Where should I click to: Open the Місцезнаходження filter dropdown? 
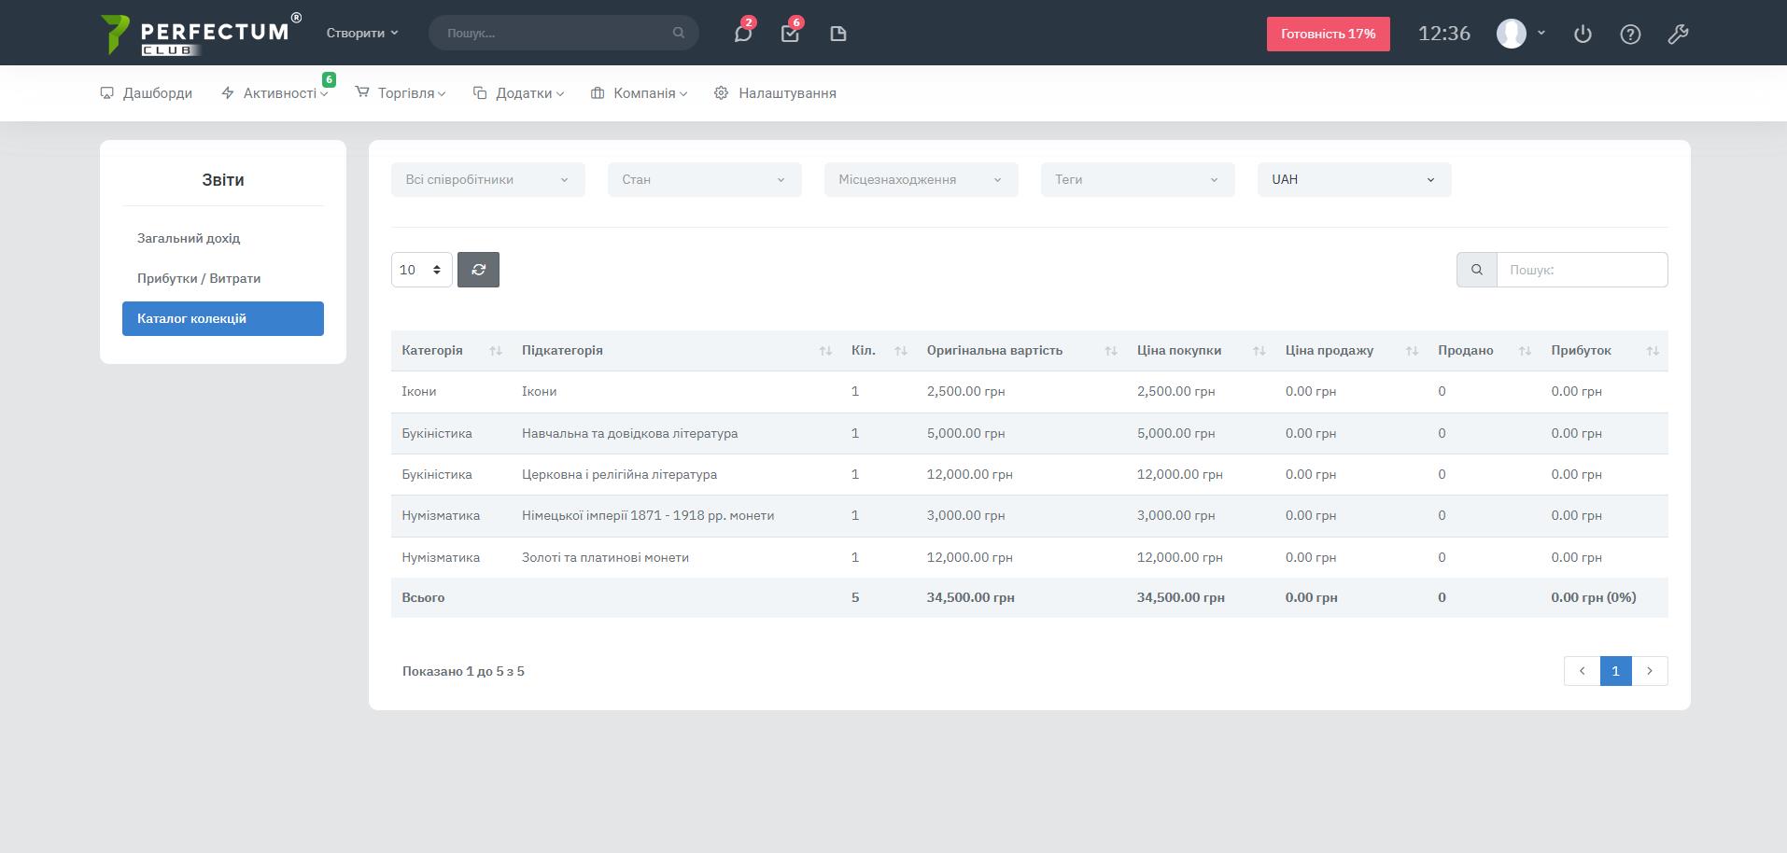(x=920, y=180)
